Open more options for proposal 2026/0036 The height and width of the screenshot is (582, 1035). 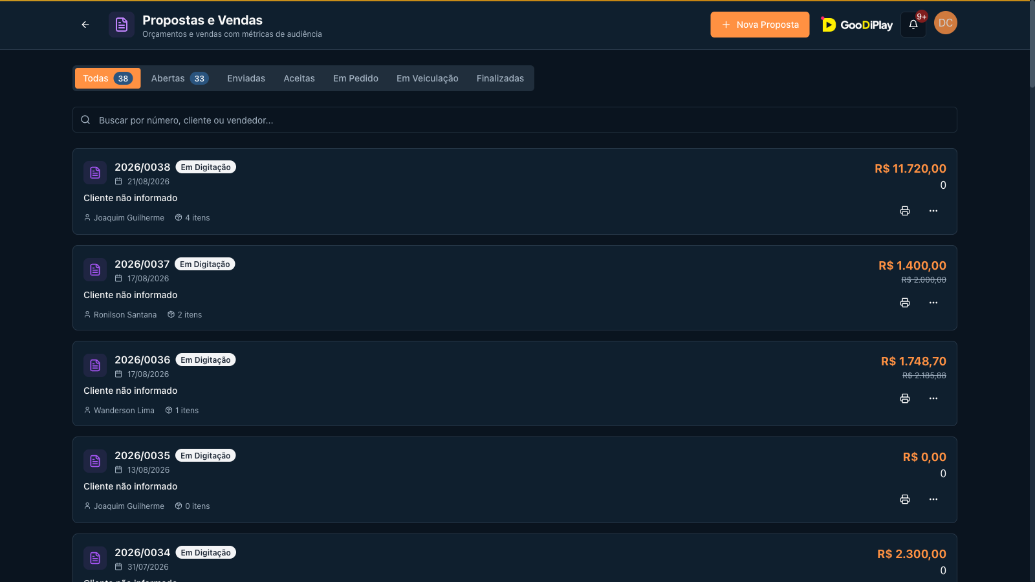pos(933,398)
